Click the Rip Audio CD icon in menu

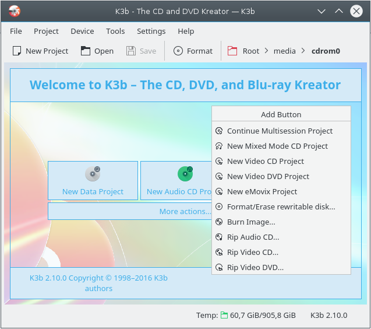pos(219,237)
